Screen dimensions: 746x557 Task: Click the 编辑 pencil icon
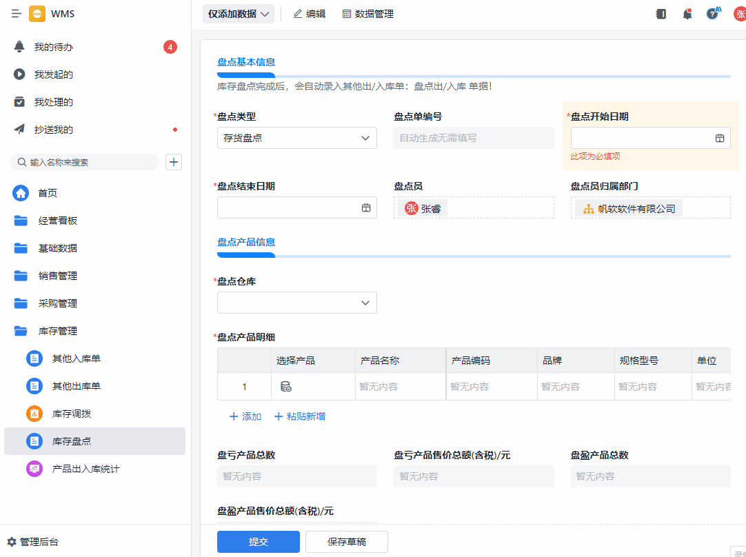point(298,14)
